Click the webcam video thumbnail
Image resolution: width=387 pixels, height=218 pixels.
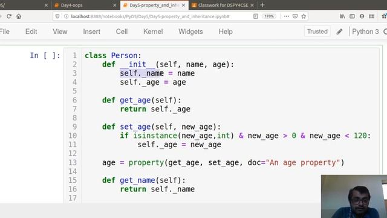click(x=354, y=196)
